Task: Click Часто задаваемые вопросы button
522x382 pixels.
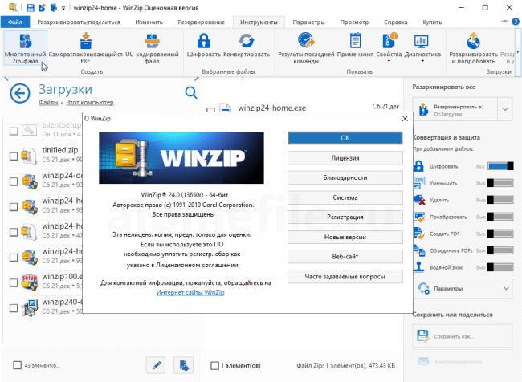Action: [x=345, y=277]
